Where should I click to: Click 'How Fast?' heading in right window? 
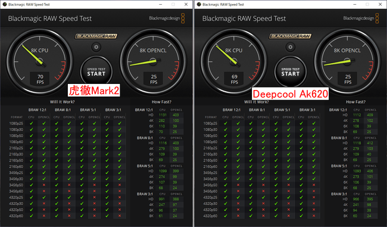click(355, 102)
